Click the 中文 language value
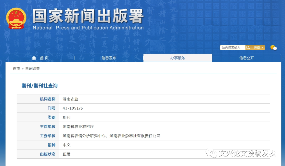 (x=66, y=145)
